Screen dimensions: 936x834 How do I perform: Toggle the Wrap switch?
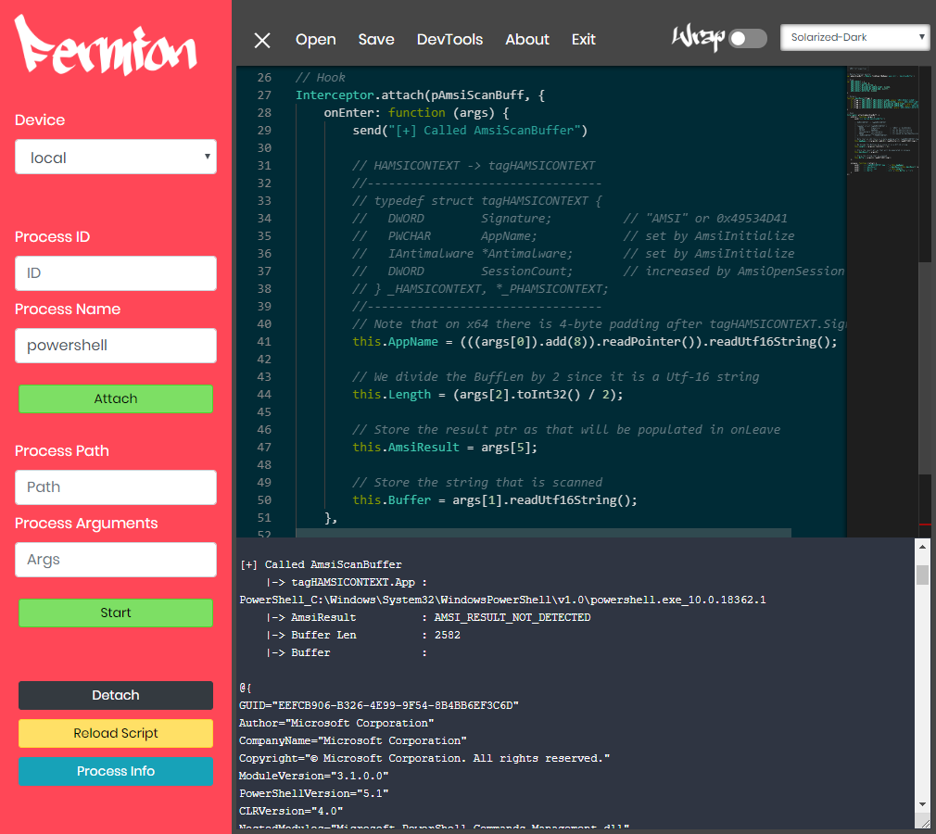pyautogui.click(x=748, y=39)
